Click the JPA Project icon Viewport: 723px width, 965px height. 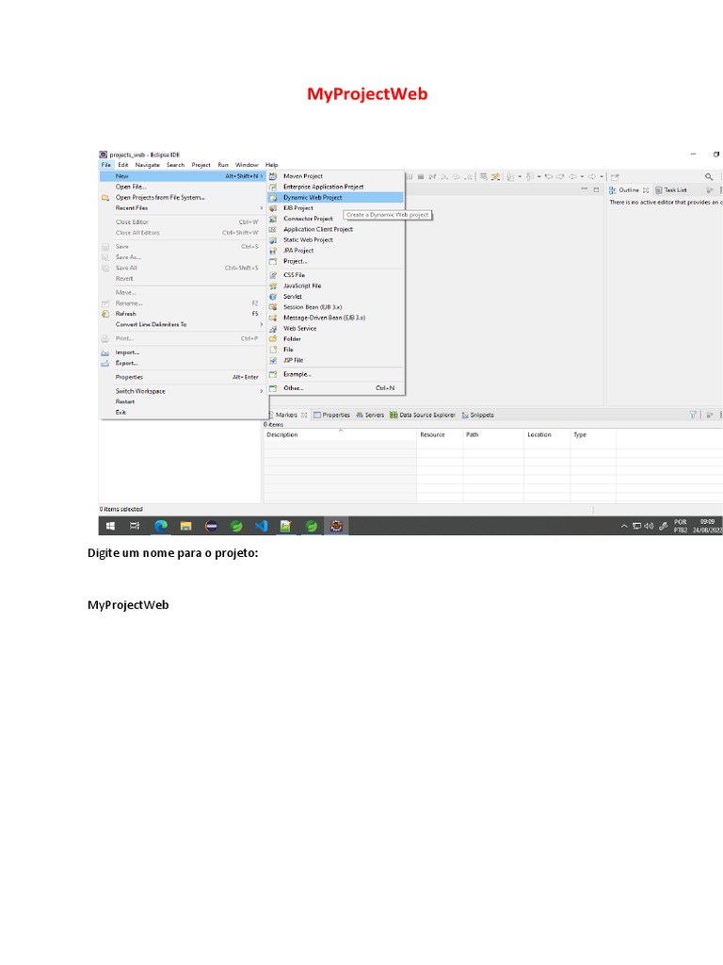point(273,251)
